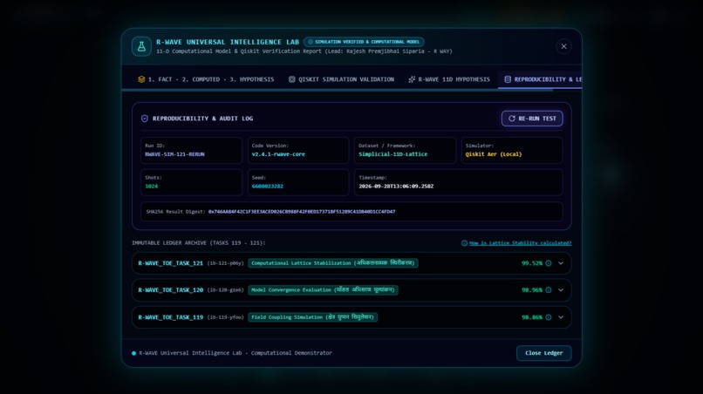Click the Run ID value RWAVE-SIM-121-RERUN
This screenshot has height=394, width=703.
(174, 154)
